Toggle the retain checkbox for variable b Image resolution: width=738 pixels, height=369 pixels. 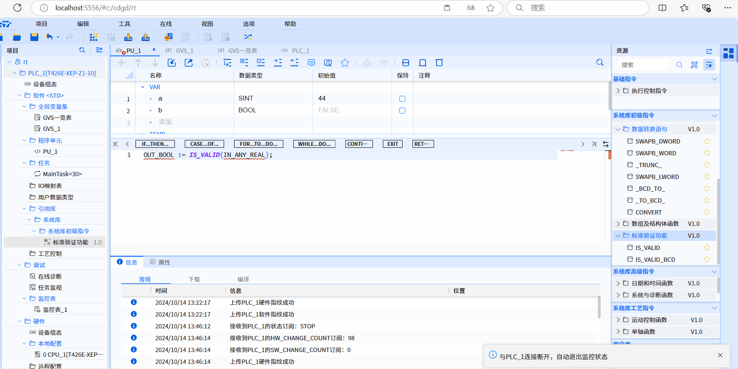(x=402, y=110)
